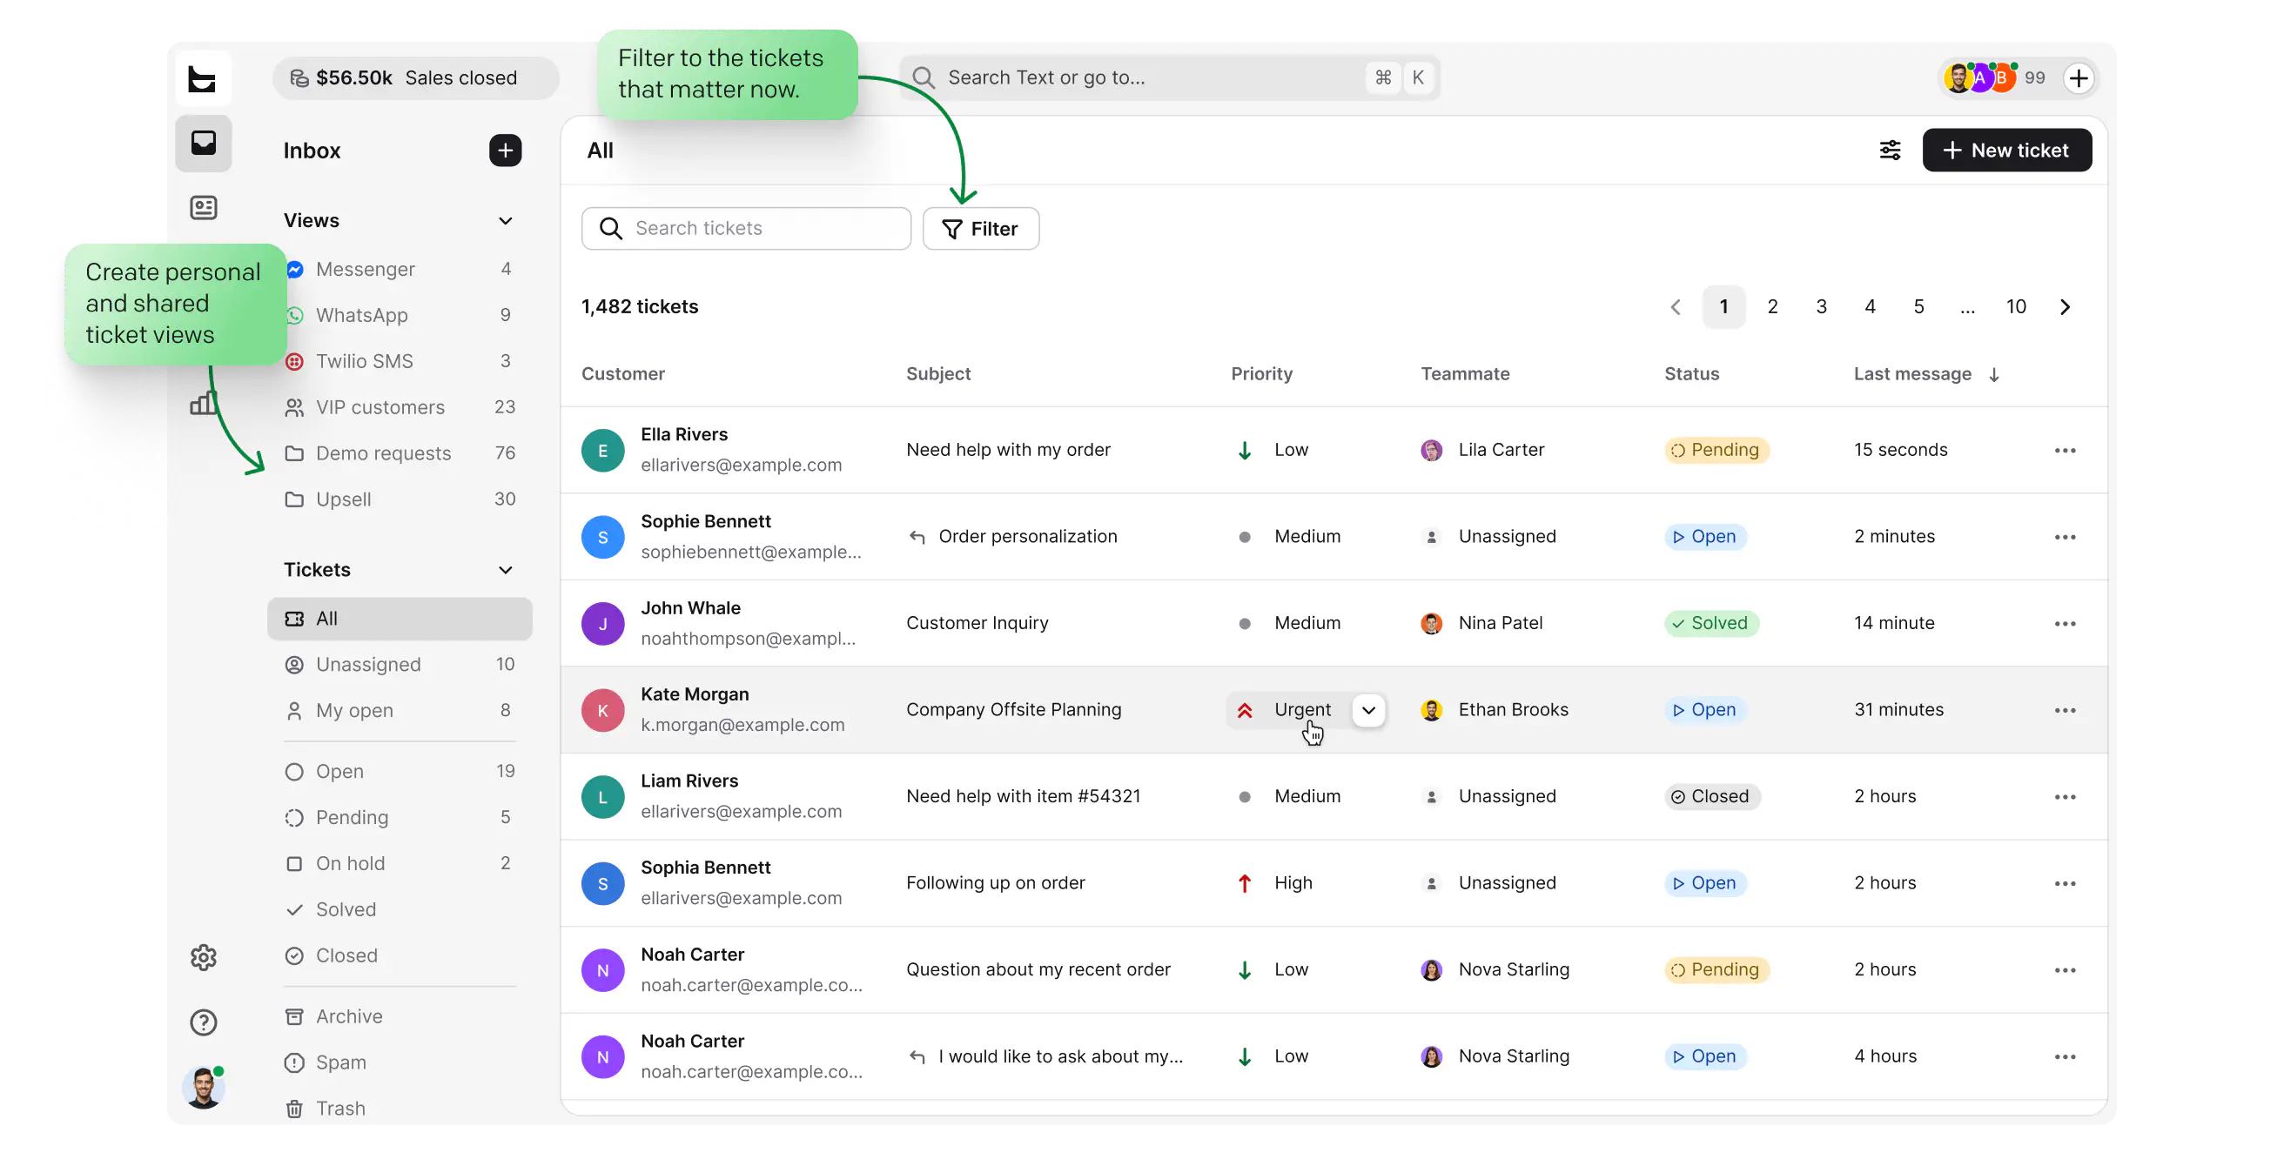This screenshot has height=1166, width=2284.
Task: Open Solved status of John Whale ticket
Action: point(1710,623)
